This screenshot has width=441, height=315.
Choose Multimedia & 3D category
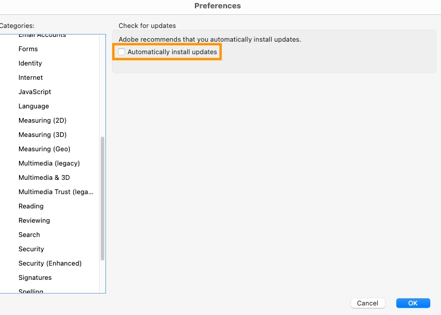[x=44, y=177]
